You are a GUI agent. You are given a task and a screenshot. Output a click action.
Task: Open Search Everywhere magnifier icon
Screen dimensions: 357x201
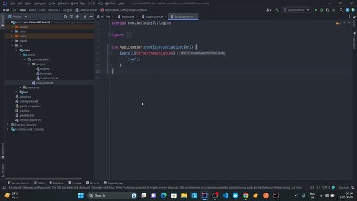click(x=341, y=10)
